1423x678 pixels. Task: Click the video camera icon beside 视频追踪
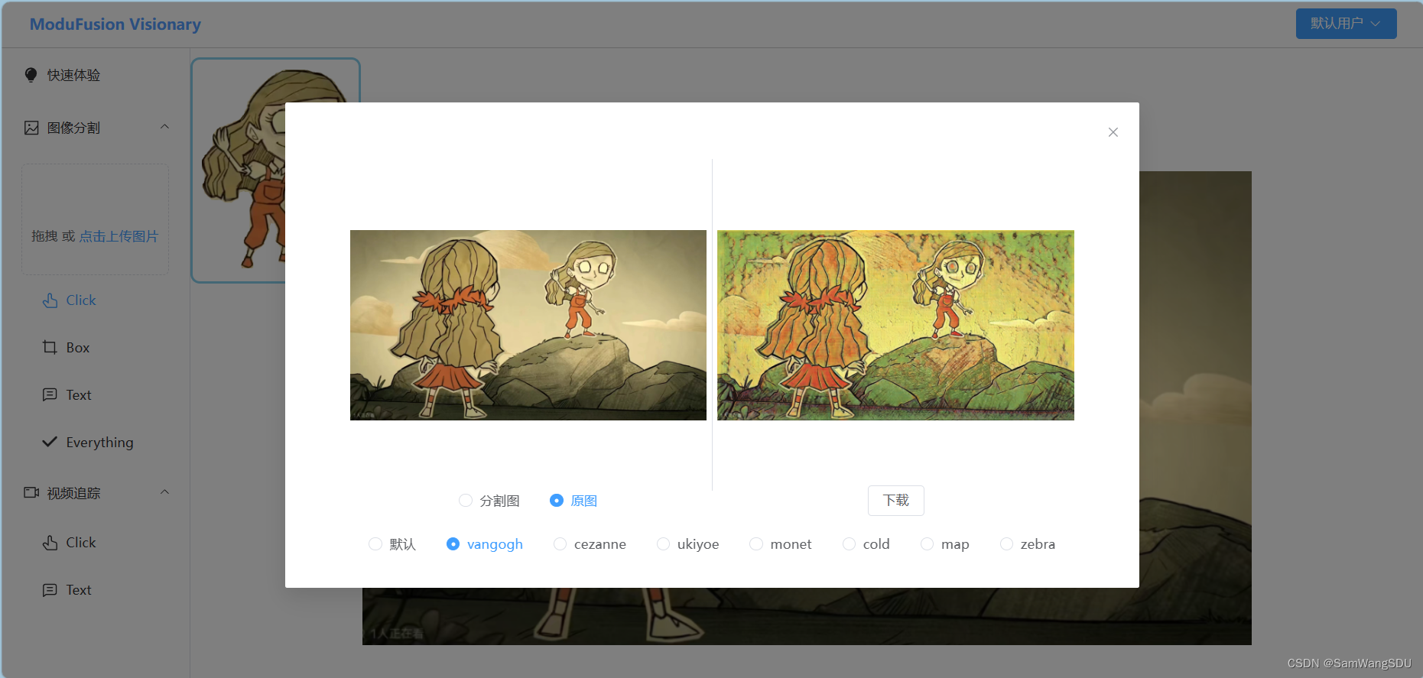click(x=31, y=493)
